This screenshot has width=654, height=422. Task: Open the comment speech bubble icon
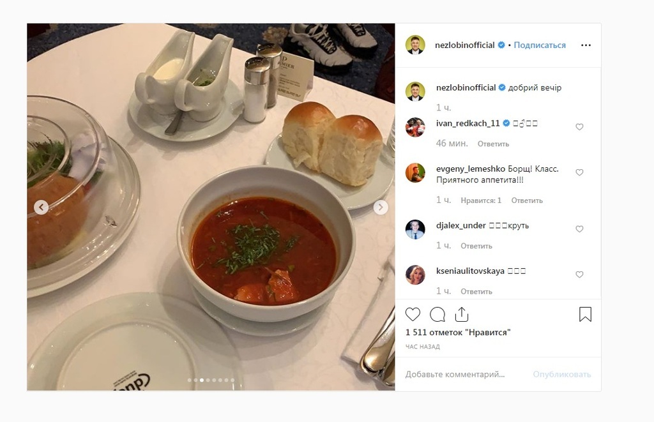[437, 314]
